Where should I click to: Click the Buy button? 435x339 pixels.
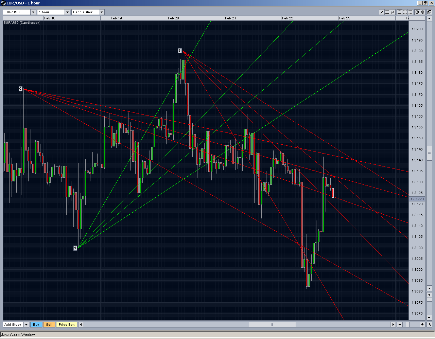point(36,325)
